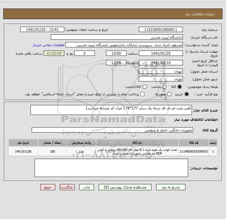
Task: Click the response deadline time 15:00
Action: 116,53
